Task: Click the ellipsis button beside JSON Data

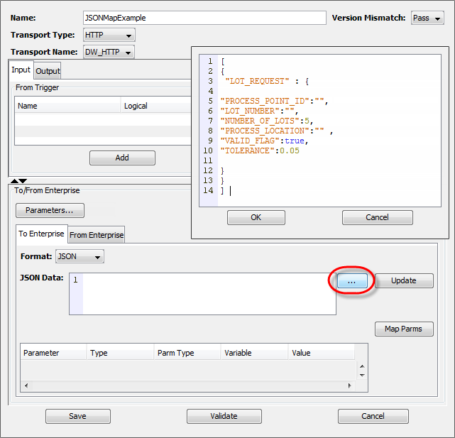Action: (352, 281)
